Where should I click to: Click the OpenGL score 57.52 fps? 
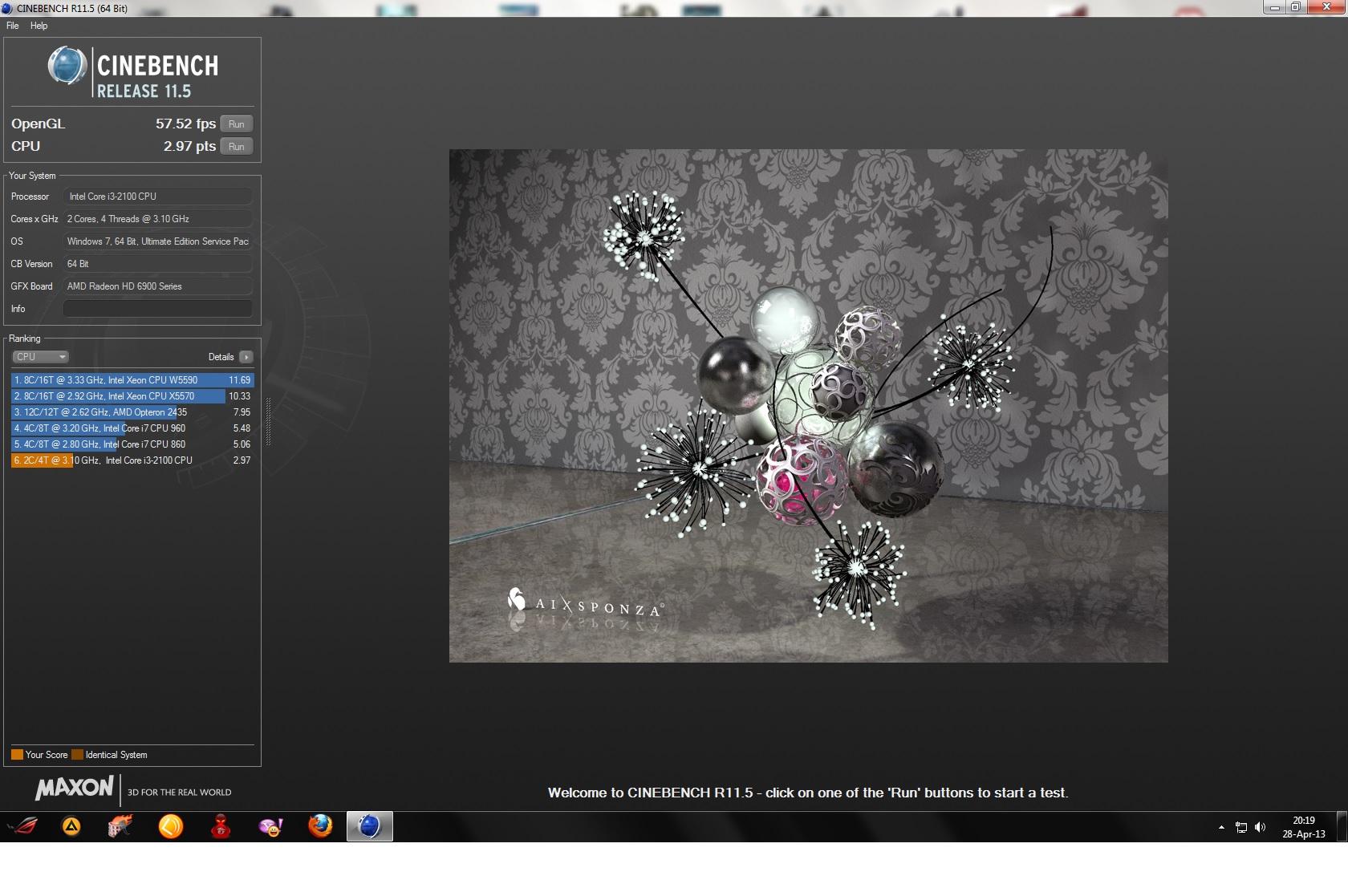[x=185, y=124]
